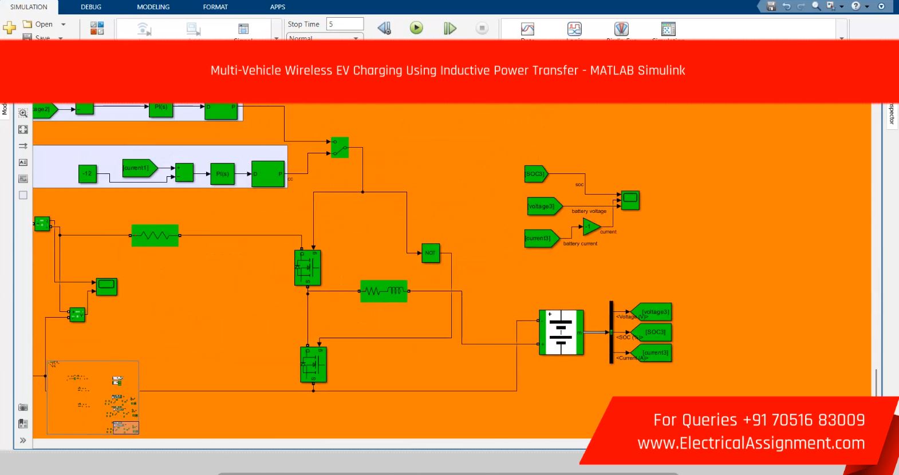The image size is (899, 475).
Task: Click the Log Signals icon
Action: click(x=144, y=29)
